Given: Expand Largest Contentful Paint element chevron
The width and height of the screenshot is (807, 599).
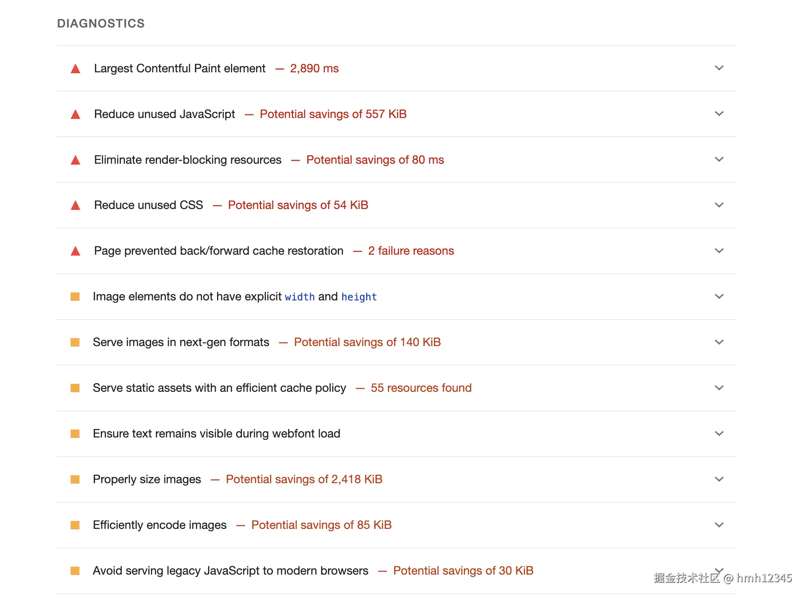Looking at the screenshot, I should pyautogui.click(x=719, y=68).
